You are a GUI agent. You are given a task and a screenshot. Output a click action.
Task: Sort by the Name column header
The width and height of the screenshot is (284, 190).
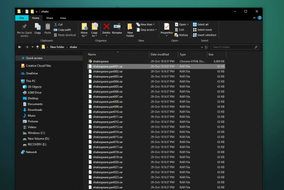(x=118, y=54)
